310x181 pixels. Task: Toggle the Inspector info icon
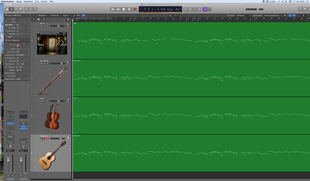[11, 9]
